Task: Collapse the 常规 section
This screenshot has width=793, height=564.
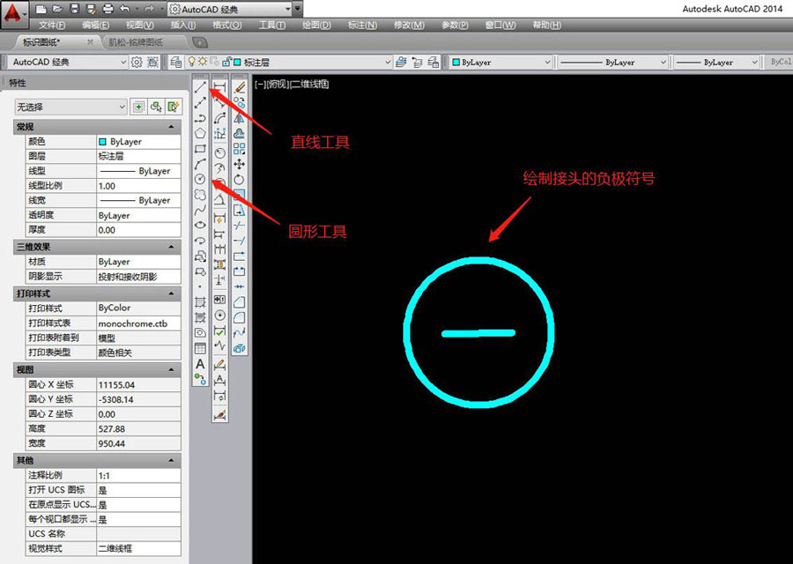Action: 171,126
